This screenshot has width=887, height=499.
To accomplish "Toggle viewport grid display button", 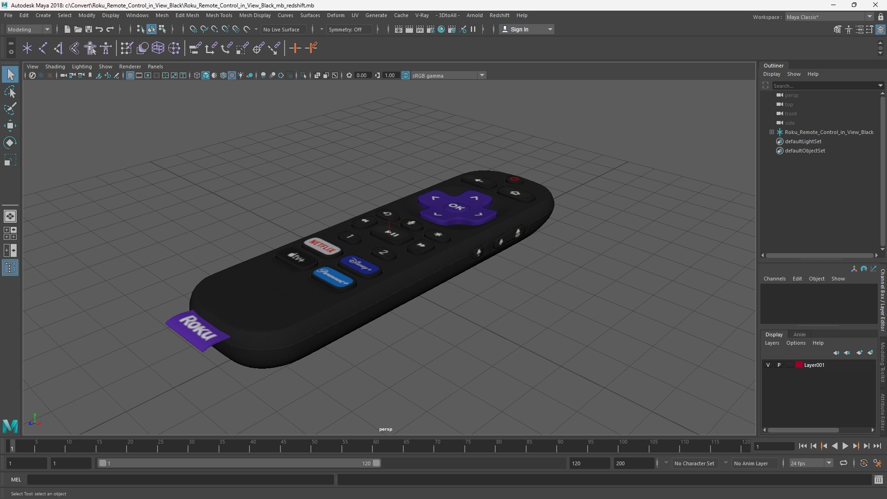I will [130, 75].
